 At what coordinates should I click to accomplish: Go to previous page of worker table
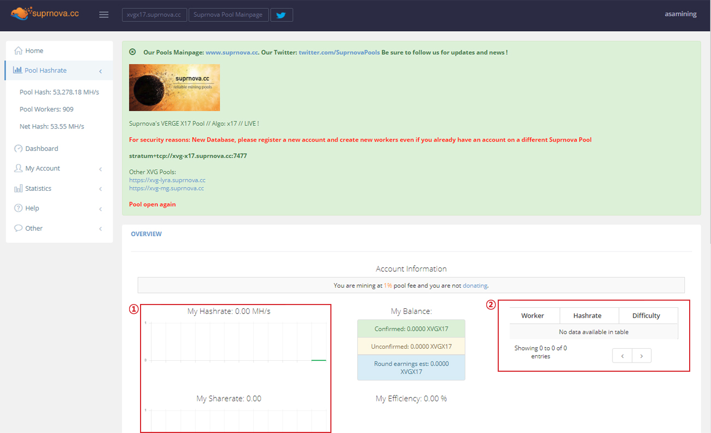pos(622,356)
